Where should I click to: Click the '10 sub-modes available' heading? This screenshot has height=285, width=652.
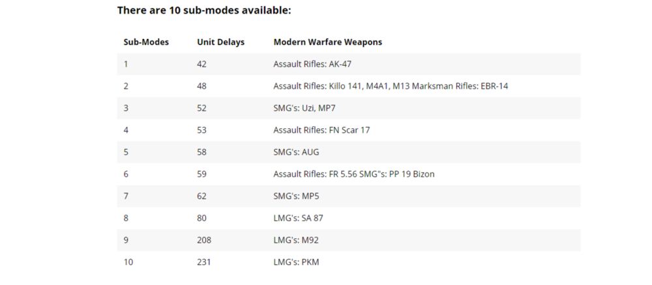(x=203, y=10)
